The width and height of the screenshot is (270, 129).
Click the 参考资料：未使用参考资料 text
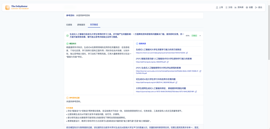[x=78, y=15]
